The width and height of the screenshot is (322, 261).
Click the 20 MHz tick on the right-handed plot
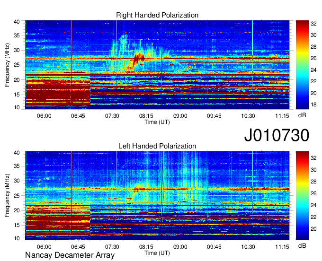17,80
